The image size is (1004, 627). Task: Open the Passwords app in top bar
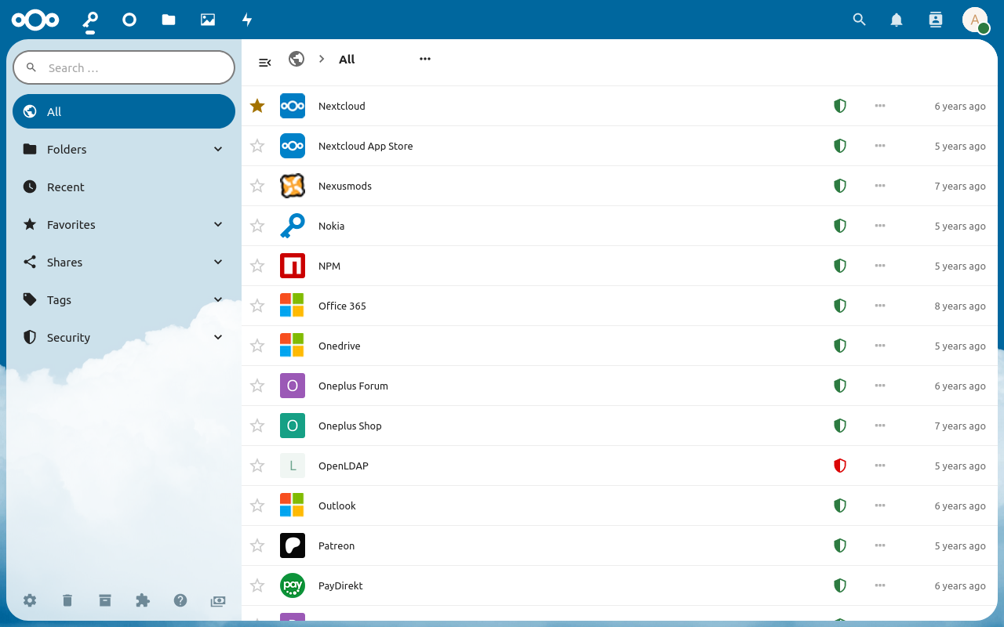[90, 20]
